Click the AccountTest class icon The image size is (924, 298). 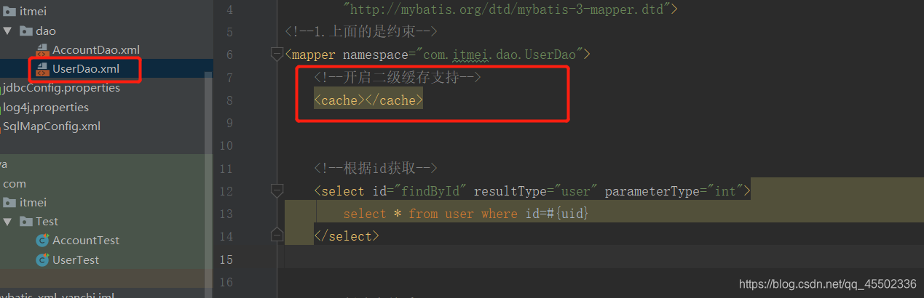point(42,241)
